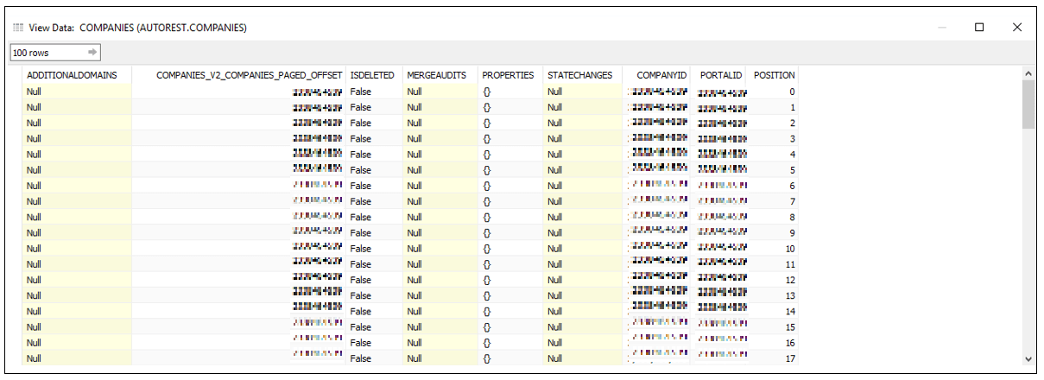Select the STATECHANGES column header
Viewport: 1044px width, 380px height.
coord(579,75)
